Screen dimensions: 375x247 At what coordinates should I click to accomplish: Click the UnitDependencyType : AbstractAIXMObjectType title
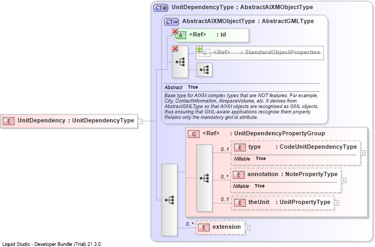pos(242,7)
